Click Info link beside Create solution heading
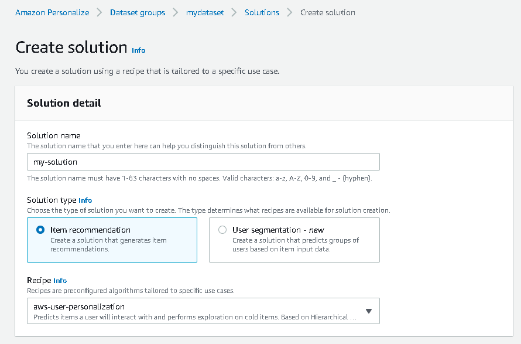This screenshot has width=521, height=344. pyautogui.click(x=139, y=50)
